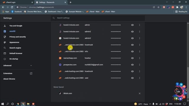Reveal password for info on wto1minute.com:2083
Viewport: 189px width, 106px height.
coord(132,52)
